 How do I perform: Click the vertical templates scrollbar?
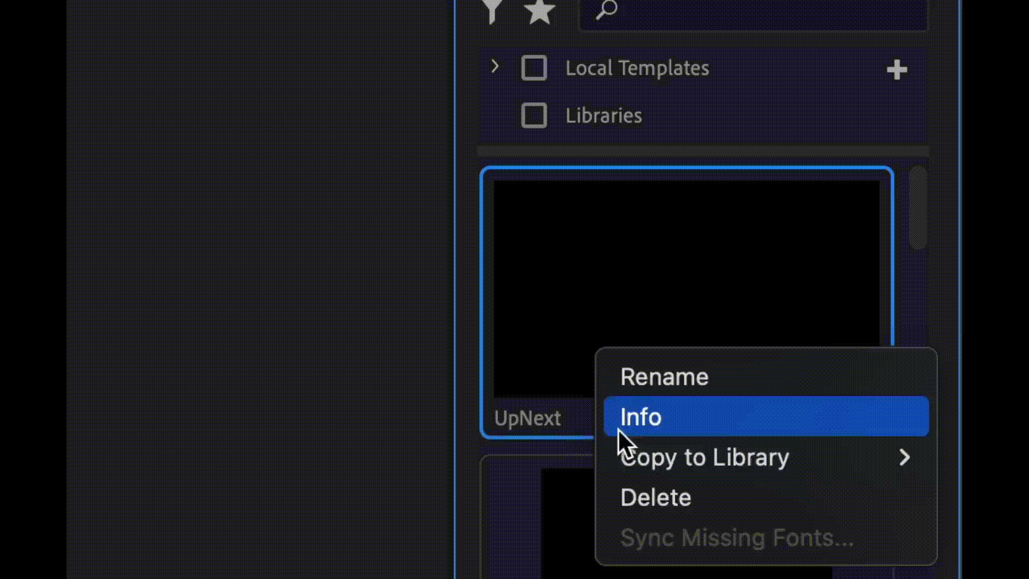(x=918, y=208)
